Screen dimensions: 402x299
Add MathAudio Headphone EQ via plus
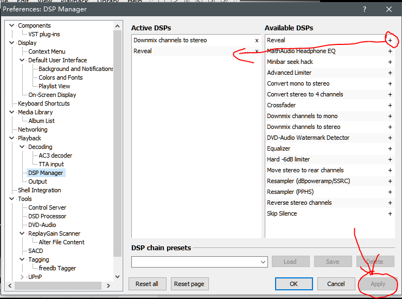pos(390,51)
